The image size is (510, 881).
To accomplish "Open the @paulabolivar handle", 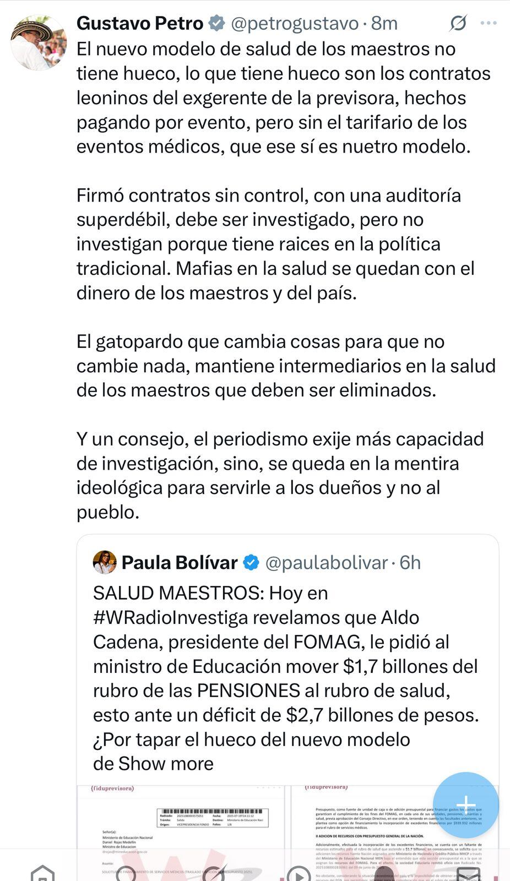I will 327,562.
